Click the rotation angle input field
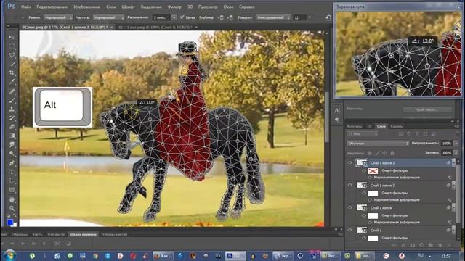The height and width of the screenshot is (261, 465). point(299,17)
